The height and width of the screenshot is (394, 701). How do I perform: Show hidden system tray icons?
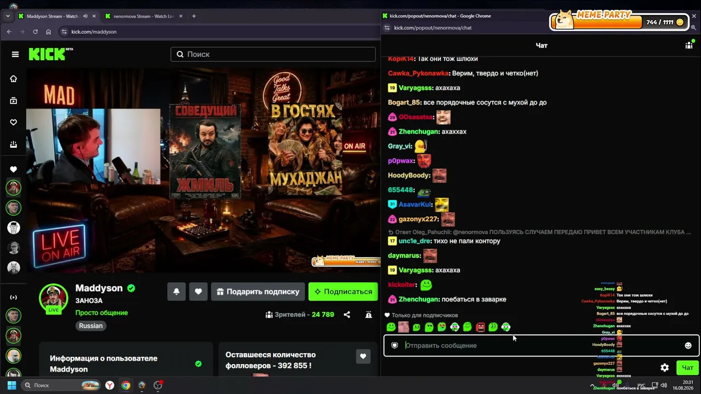[593, 385]
